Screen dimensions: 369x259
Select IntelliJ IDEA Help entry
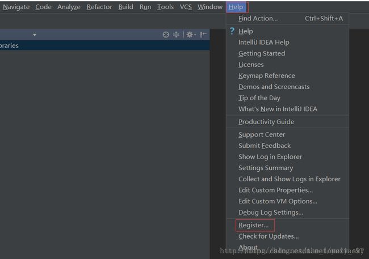[287, 43]
